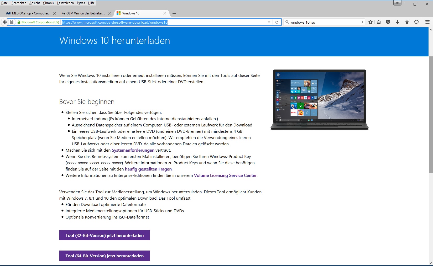Expand the URL bar history dropdown

(x=269, y=22)
